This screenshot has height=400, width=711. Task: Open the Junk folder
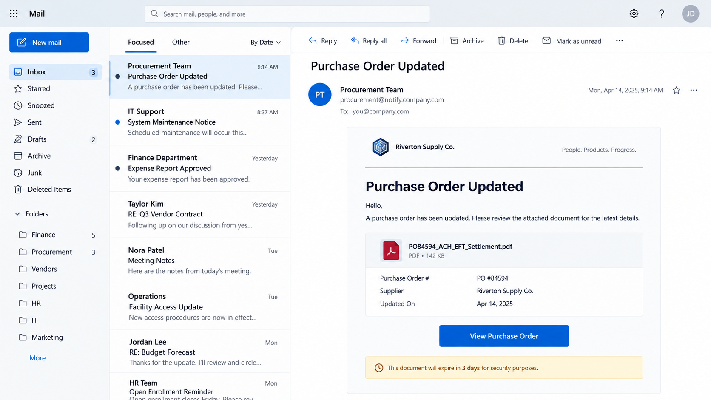point(55,173)
